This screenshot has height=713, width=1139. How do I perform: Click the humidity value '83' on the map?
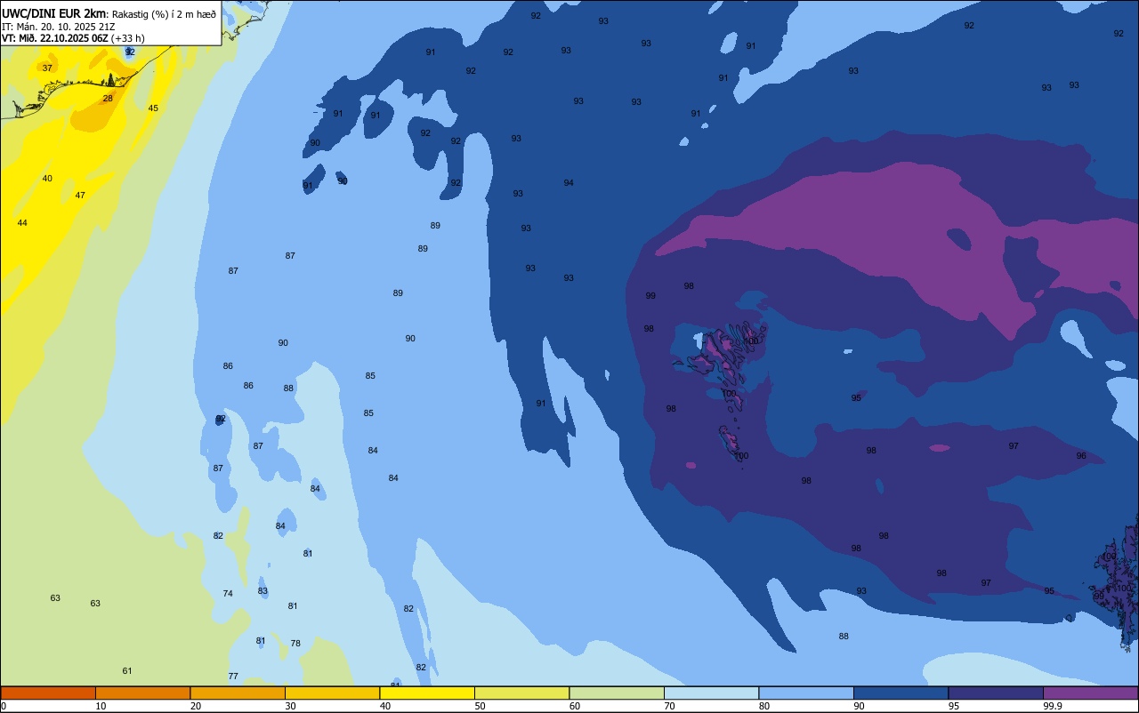pos(263,591)
